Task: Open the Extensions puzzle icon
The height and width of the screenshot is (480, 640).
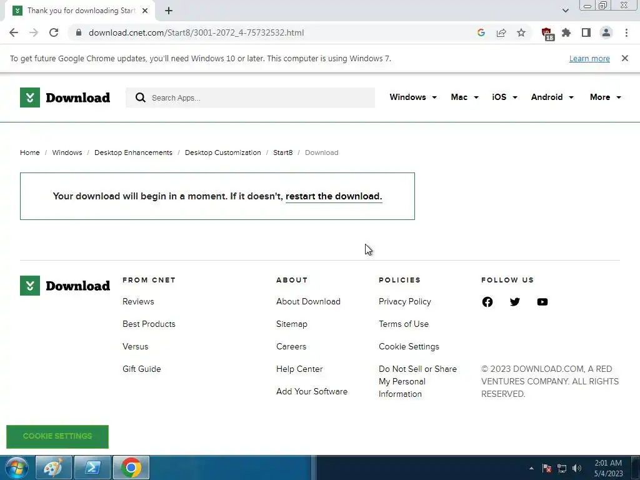Action: [x=566, y=32]
